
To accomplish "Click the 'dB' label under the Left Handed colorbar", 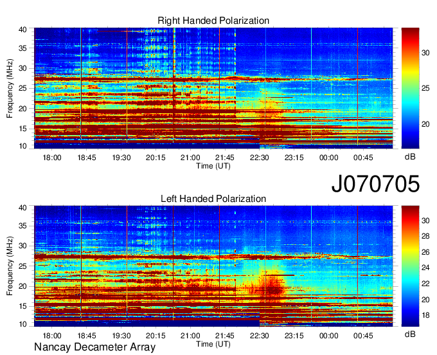I will point(410,334).
